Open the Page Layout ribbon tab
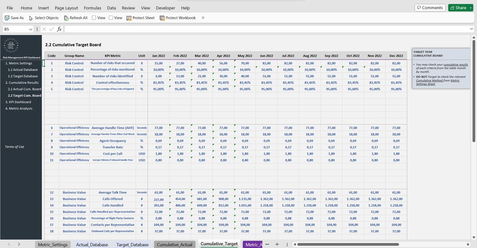477x248 pixels. 66,7
